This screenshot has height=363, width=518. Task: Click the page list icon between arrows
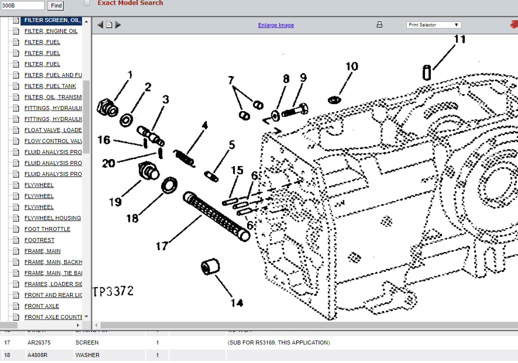pyautogui.click(x=109, y=25)
